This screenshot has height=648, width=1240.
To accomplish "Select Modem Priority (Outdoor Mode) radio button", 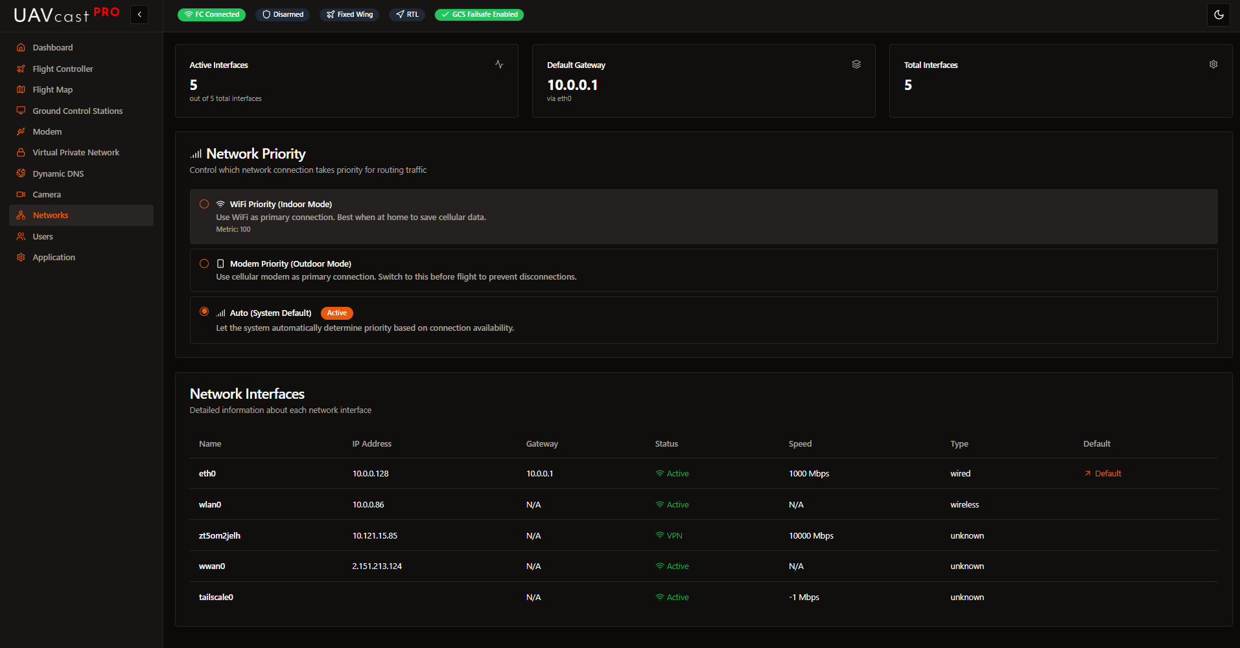I will click(204, 264).
